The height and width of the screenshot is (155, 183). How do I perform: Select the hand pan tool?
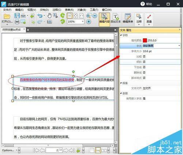tap(49, 16)
